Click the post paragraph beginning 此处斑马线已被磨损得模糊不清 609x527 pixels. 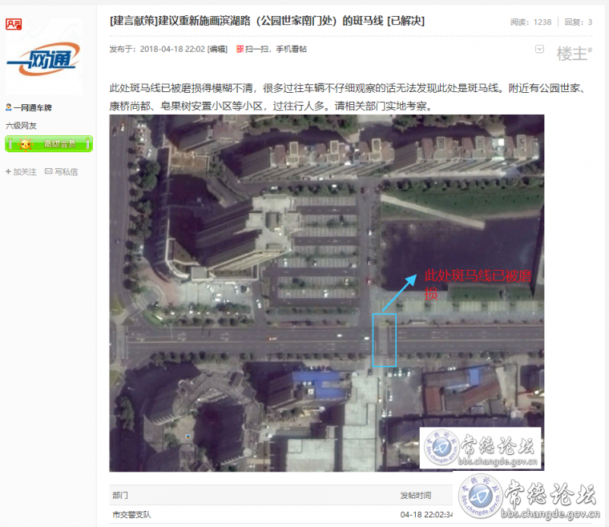[x=348, y=97]
